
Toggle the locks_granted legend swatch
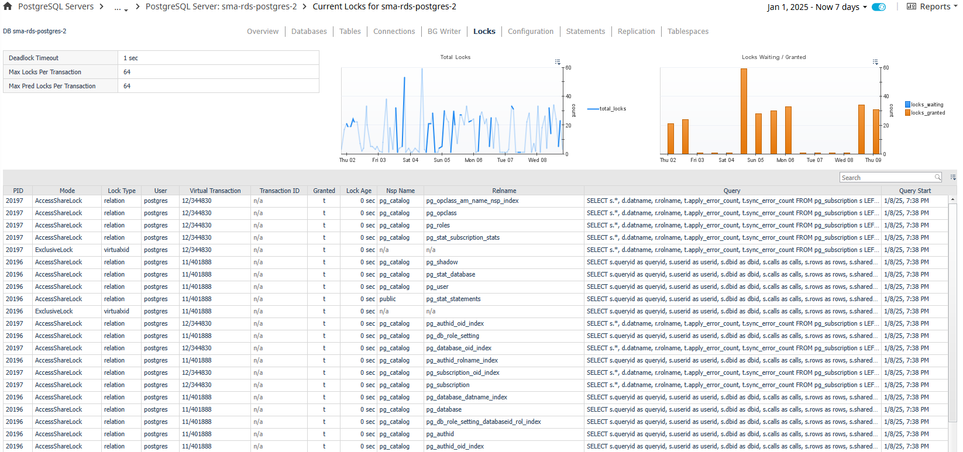point(907,113)
